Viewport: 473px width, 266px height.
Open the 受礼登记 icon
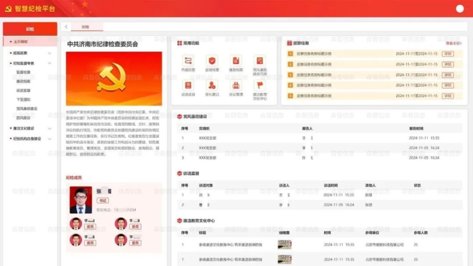pos(212,86)
